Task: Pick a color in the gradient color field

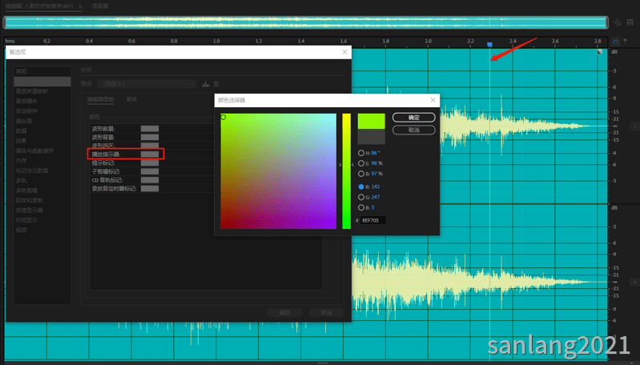Action: click(x=279, y=171)
